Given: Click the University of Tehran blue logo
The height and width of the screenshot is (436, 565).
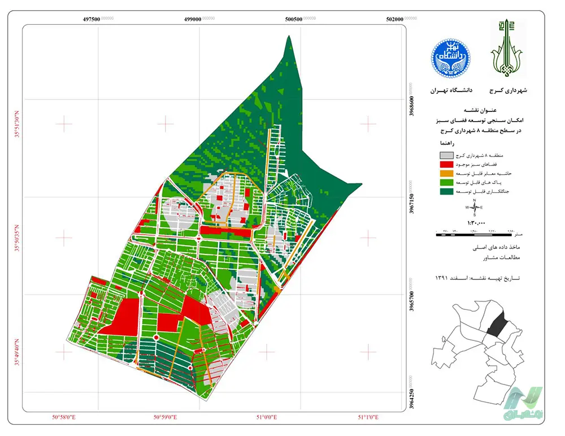Looking at the screenshot, I should tap(450, 59).
